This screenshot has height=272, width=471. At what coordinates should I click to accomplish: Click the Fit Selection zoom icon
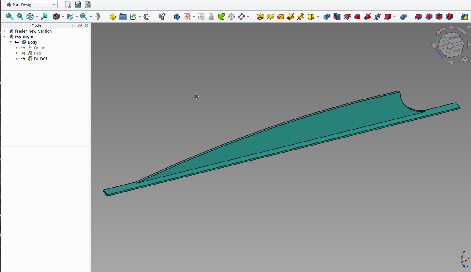click(20, 17)
